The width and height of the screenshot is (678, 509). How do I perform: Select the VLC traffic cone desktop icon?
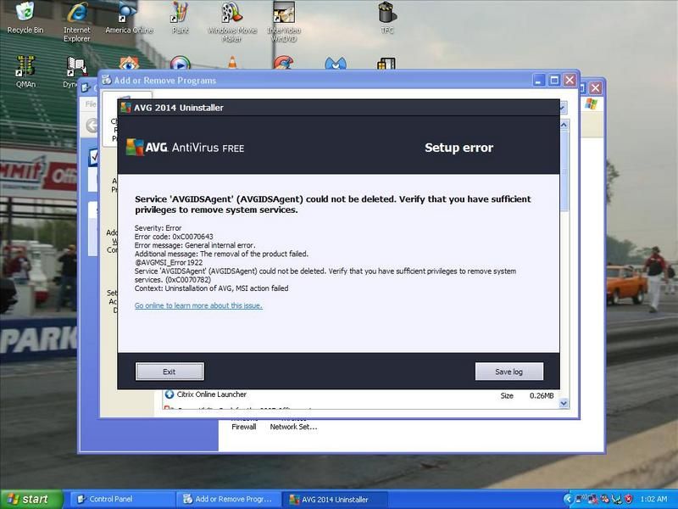232,63
